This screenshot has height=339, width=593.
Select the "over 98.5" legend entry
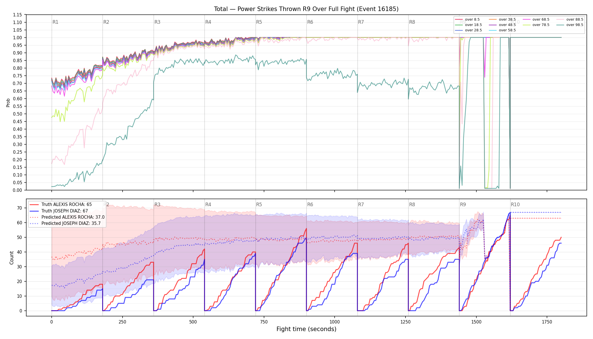tap(570, 25)
